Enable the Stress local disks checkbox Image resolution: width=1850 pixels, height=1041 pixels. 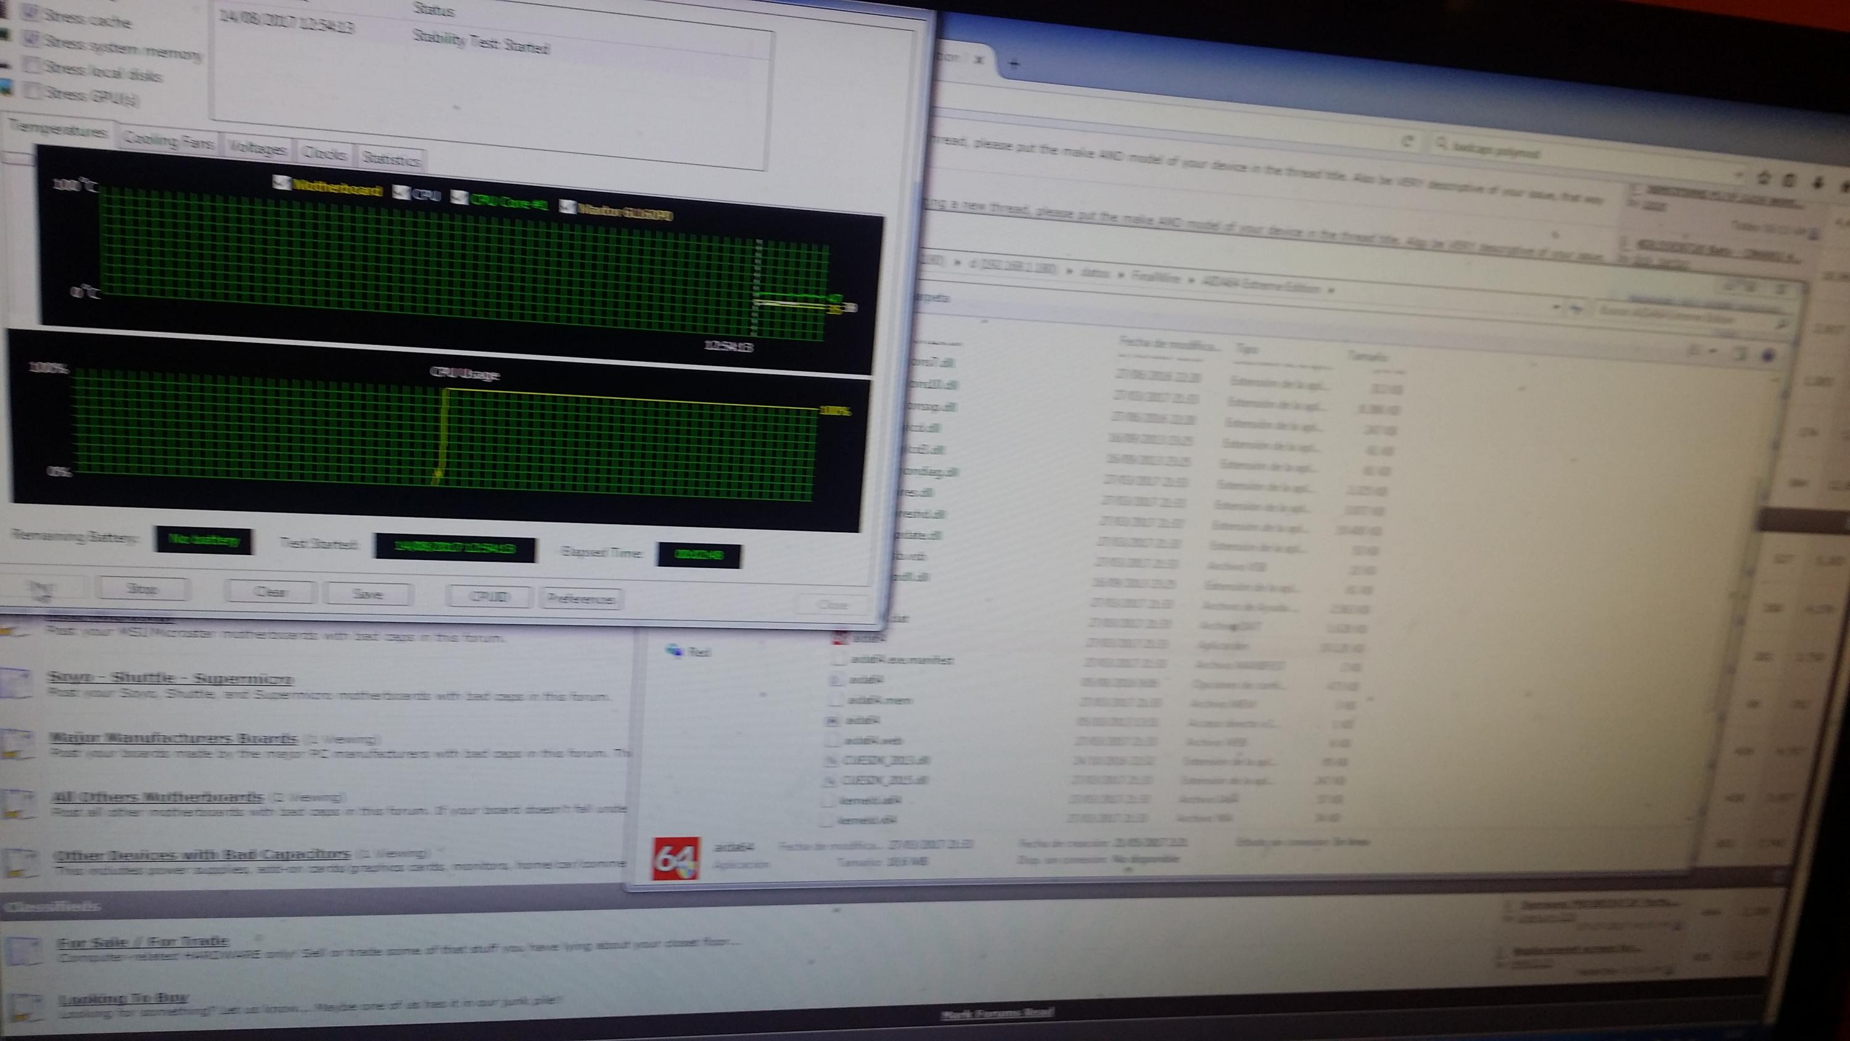[x=31, y=65]
